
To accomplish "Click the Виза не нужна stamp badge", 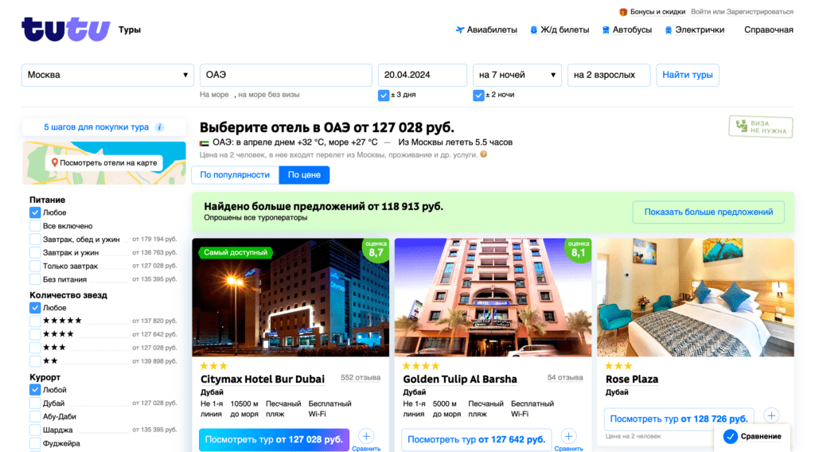I will (760, 127).
